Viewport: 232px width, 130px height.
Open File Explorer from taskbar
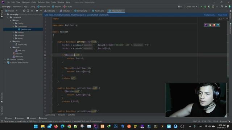[x=43, y=126]
